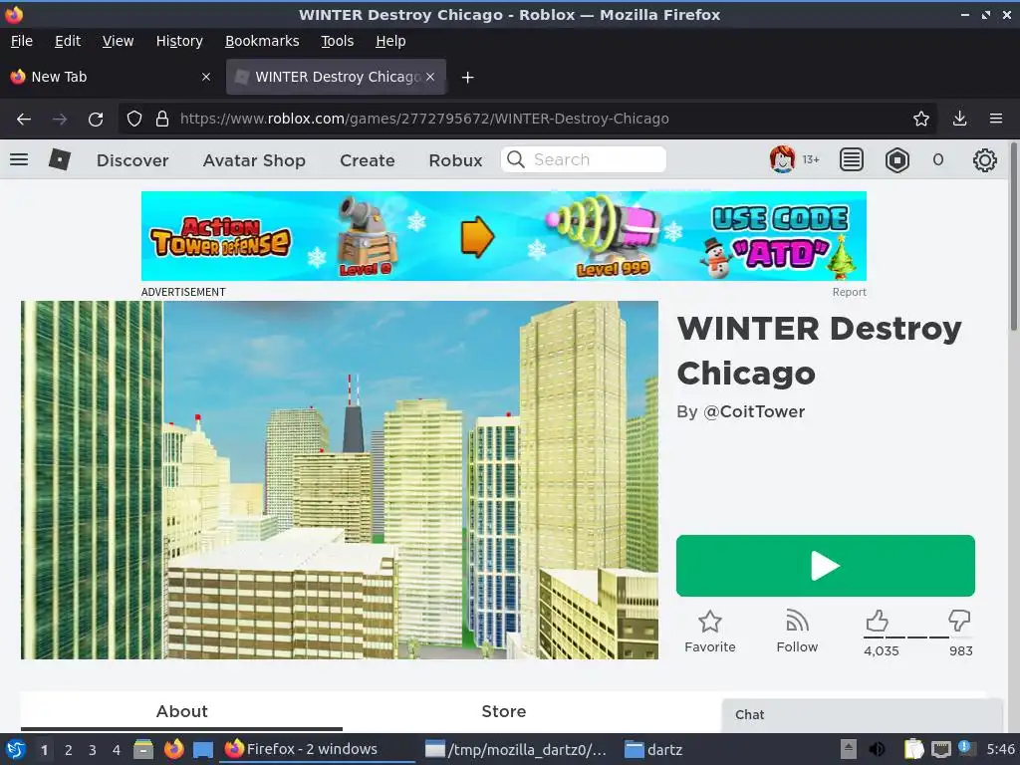Open the Help menu
This screenshot has width=1020, height=765.
click(x=390, y=41)
